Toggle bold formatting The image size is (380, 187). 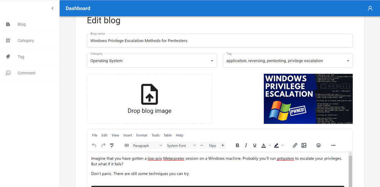click(237, 145)
